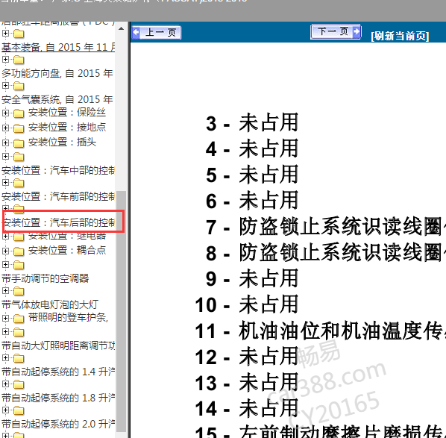Expand the 带自动大灯照明距离调节 node
The image size is (446, 438).
tap(5, 331)
